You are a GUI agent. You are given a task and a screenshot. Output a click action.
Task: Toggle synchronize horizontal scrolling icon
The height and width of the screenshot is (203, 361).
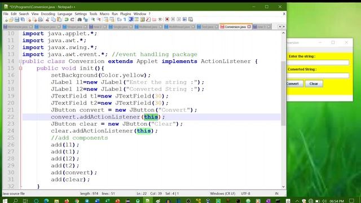click(112, 20)
